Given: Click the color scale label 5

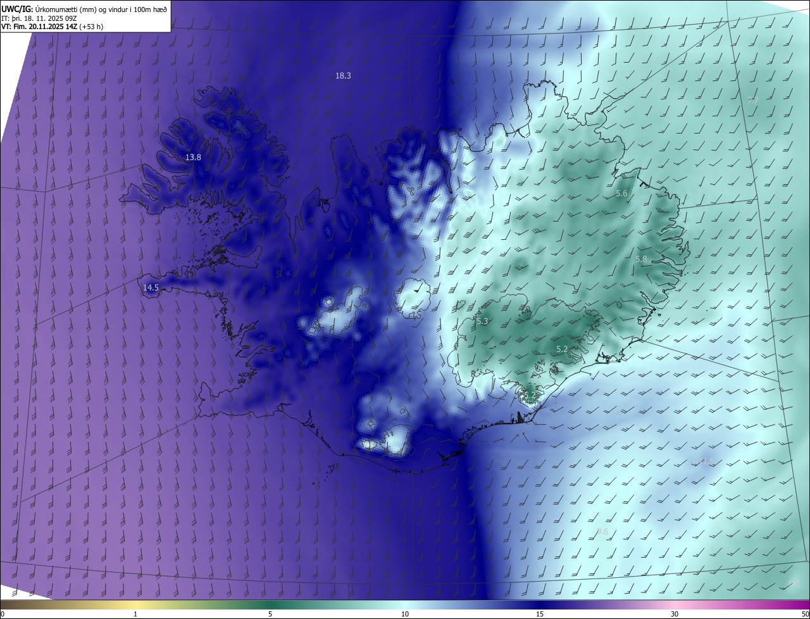Looking at the screenshot, I should tap(270, 614).
